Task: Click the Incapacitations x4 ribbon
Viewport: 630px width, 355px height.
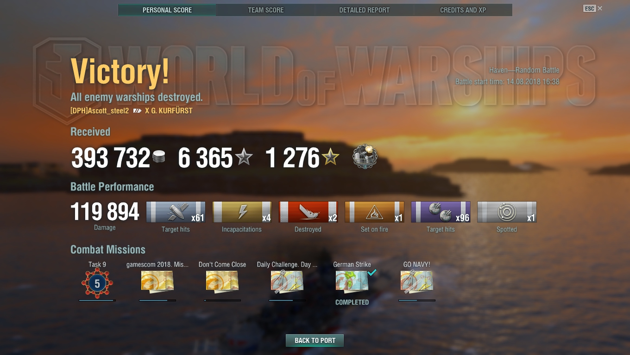Action: [x=242, y=212]
